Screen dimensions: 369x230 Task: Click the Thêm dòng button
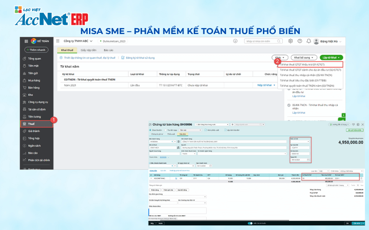(x=155, y=190)
